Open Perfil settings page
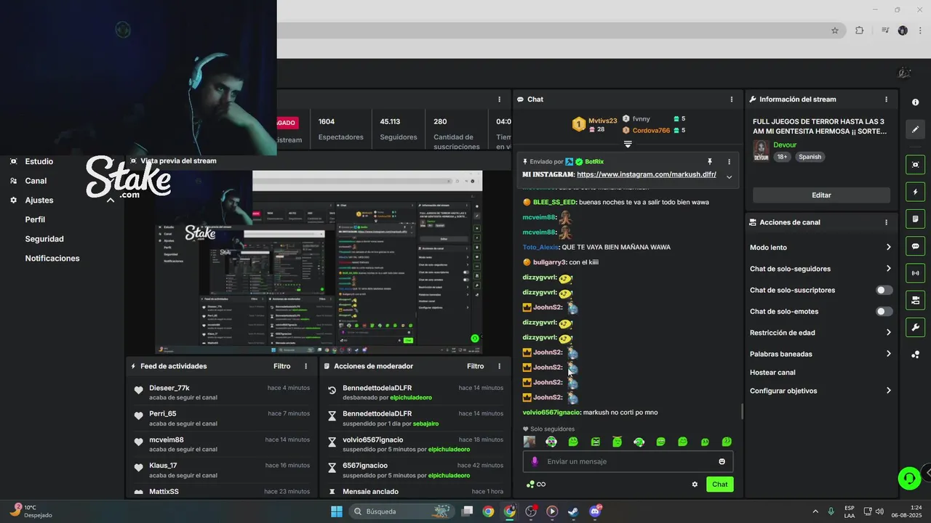This screenshot has height=523, width=931. tap(35, 219)
